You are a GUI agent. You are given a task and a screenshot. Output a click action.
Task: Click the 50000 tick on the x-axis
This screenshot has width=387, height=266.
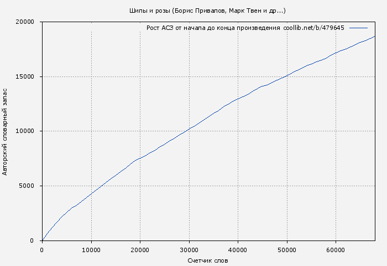[x=287, y=250]
